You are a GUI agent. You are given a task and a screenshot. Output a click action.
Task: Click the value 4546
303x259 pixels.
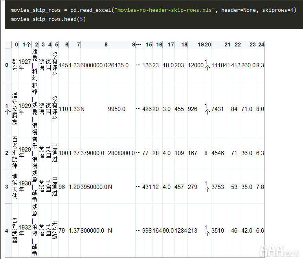click(x=218, y=153)
